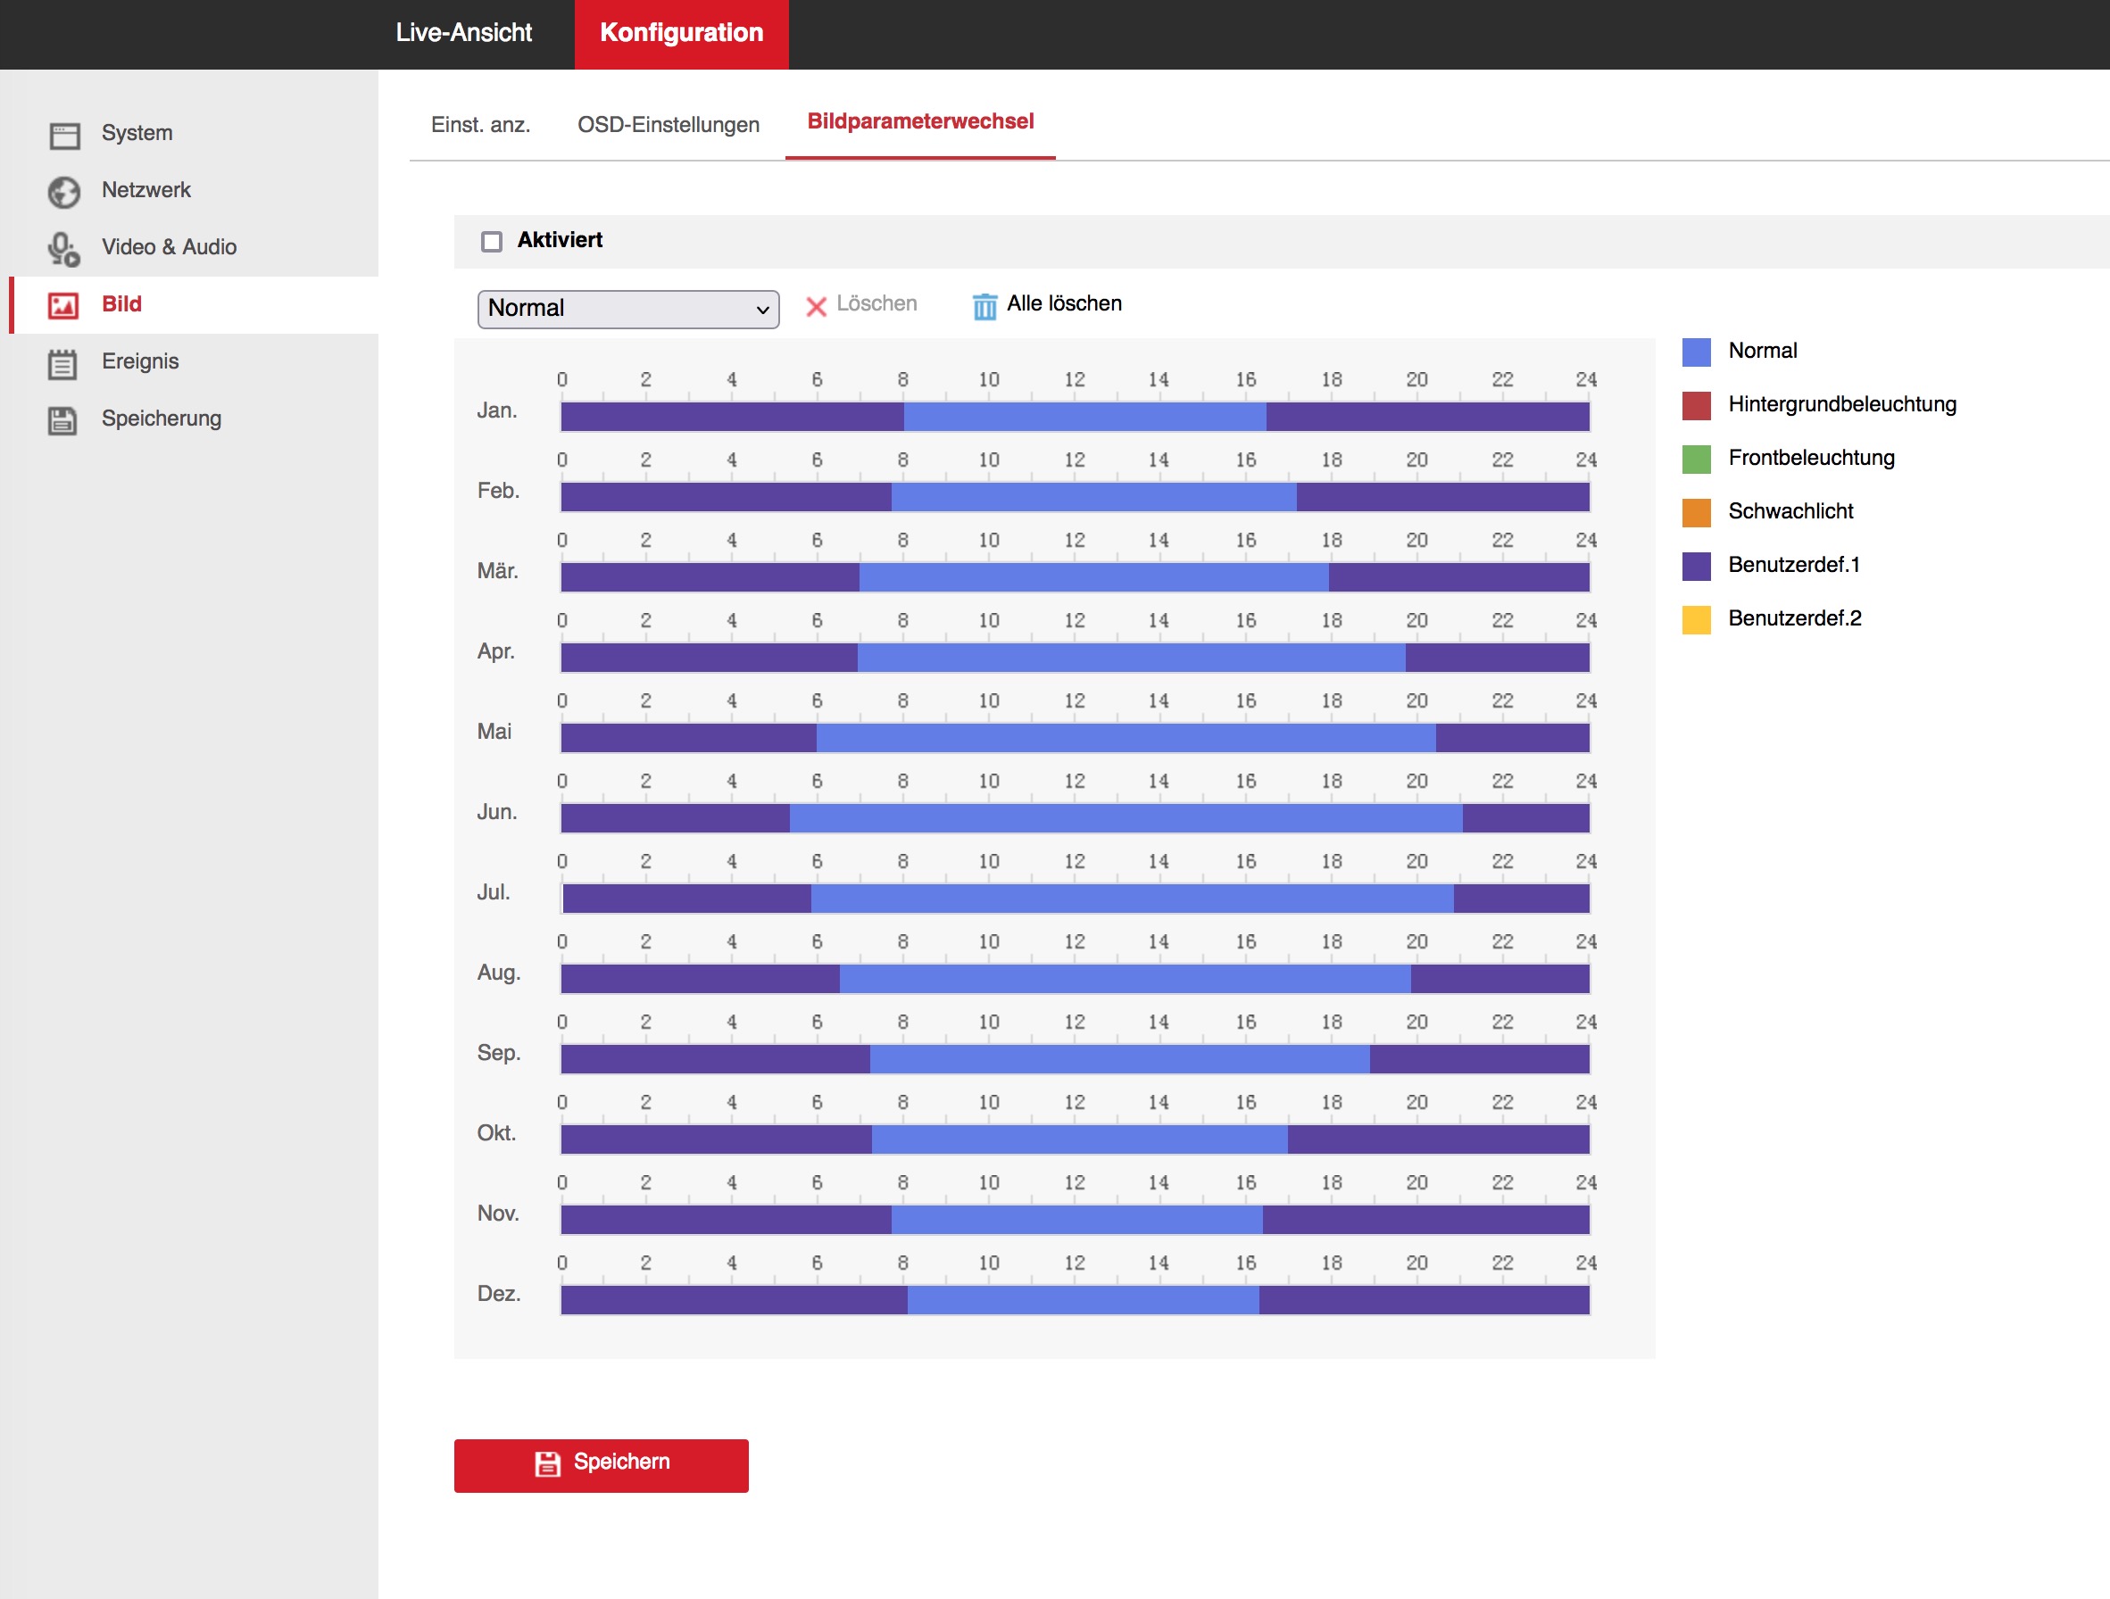Click the System sidebar icon
Screen dimensions: 2110x1599
tap(64, 135)
